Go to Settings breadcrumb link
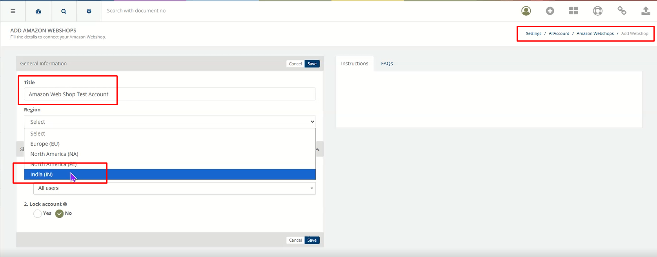Viewport: 657px width, 257px height. pos(533,34)
